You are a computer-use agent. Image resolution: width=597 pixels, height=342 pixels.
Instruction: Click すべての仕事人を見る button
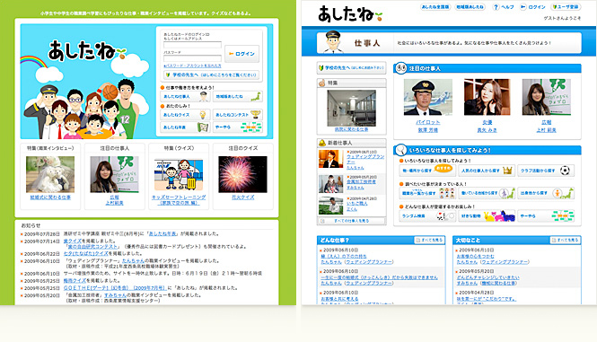point(351,221)
